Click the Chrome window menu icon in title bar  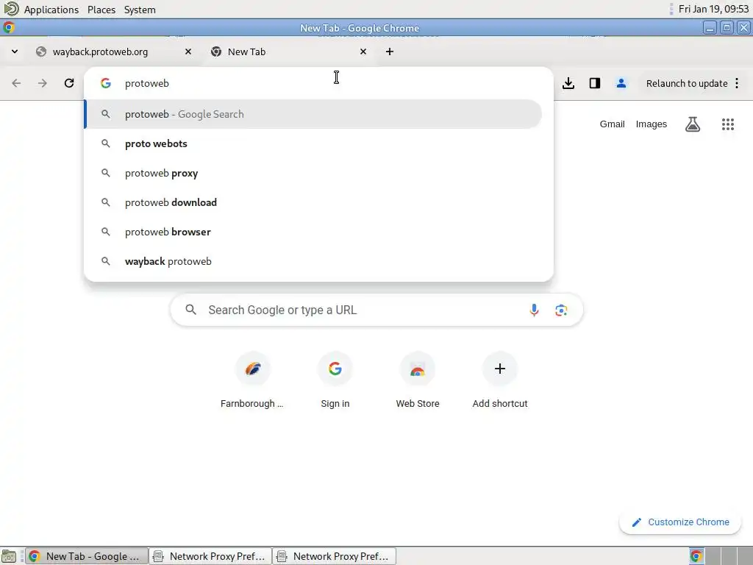click(9, 28)
